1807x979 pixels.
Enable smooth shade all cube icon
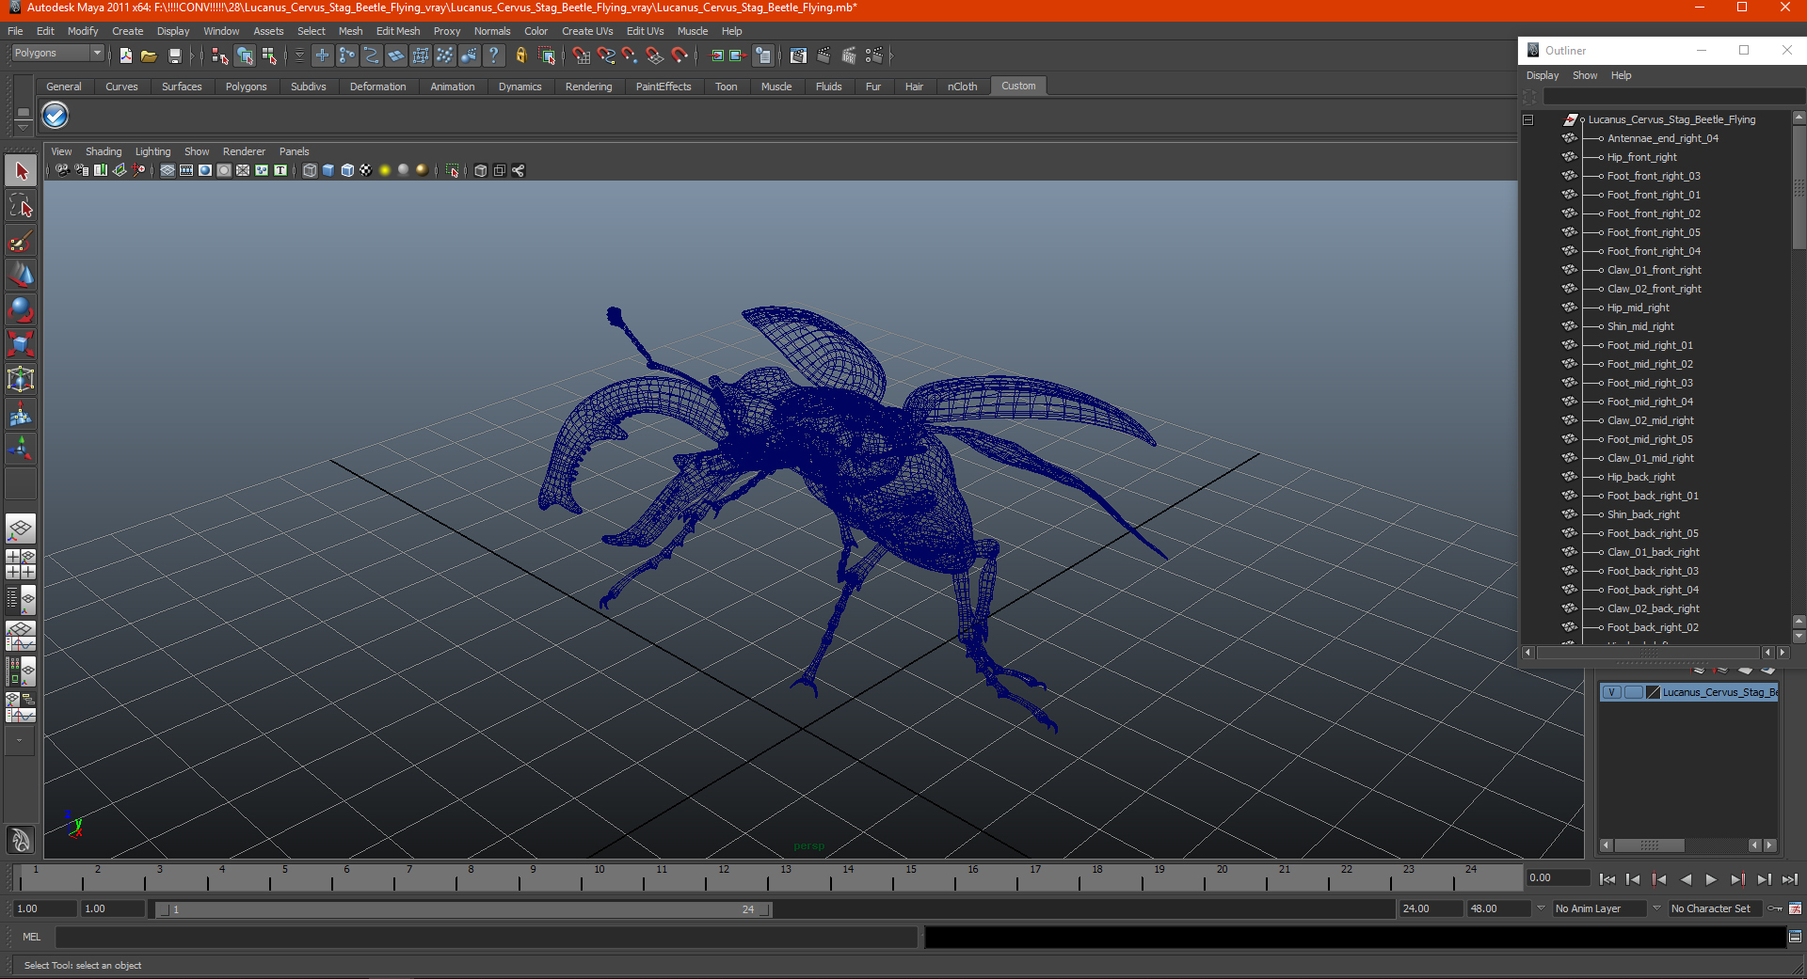tap(328, 170)
